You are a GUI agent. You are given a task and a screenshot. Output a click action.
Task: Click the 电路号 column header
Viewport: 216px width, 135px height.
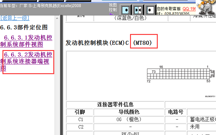pyautogui.click(x=176, y=112)
